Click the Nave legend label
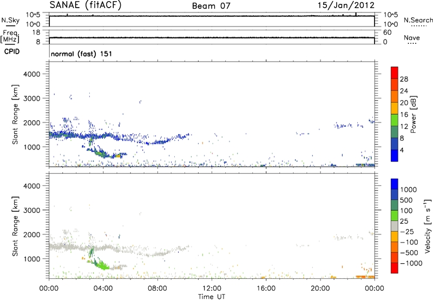This screenshot has height=300, width=433. (x=412, y=37)
